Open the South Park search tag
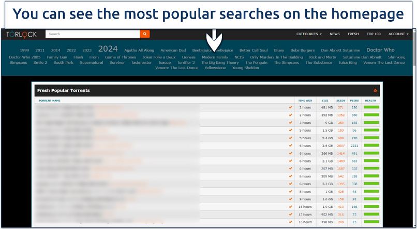Screen dimensions: 417x229 point(63,62)
